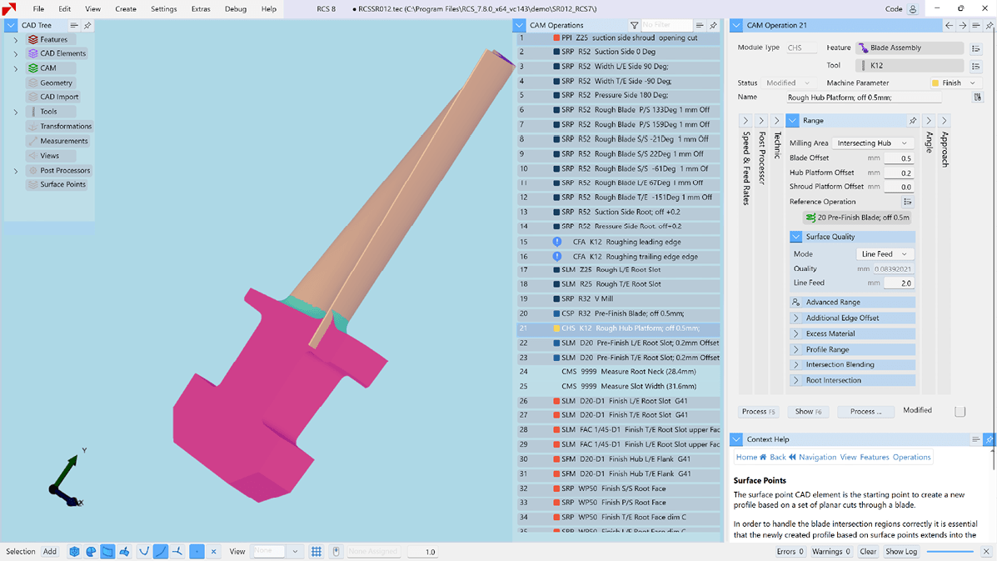The height and width of the screenshot is (561, 997).
Task: Toggle the point selection mode button
Action: 197,552
